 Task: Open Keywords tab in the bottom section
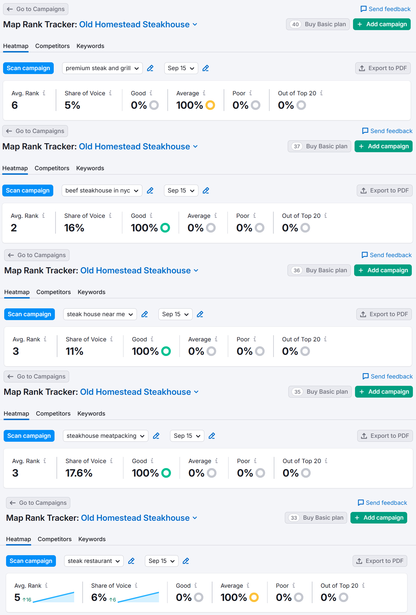pos(92,539)
